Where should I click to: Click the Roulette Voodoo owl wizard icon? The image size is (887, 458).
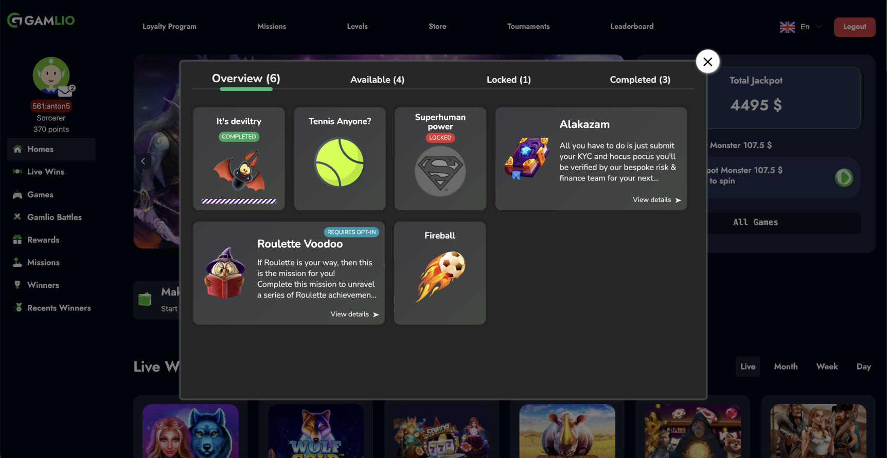click(x=225, y=273)
